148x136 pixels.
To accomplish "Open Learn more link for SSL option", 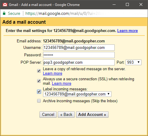I will coord(62,84).
